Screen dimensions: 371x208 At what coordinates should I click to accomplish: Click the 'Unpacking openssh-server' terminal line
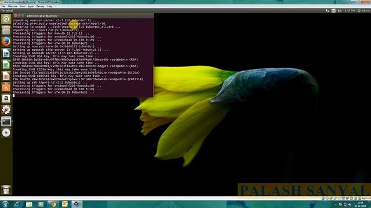pyautogui.click(x=55, y=20)
